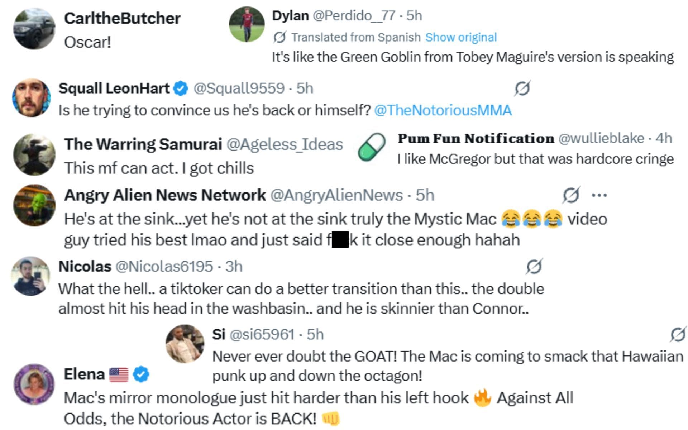The width and height of the screenshot is (688, 430).
Task: Click the @si65961 username
Action: (262, 334)
